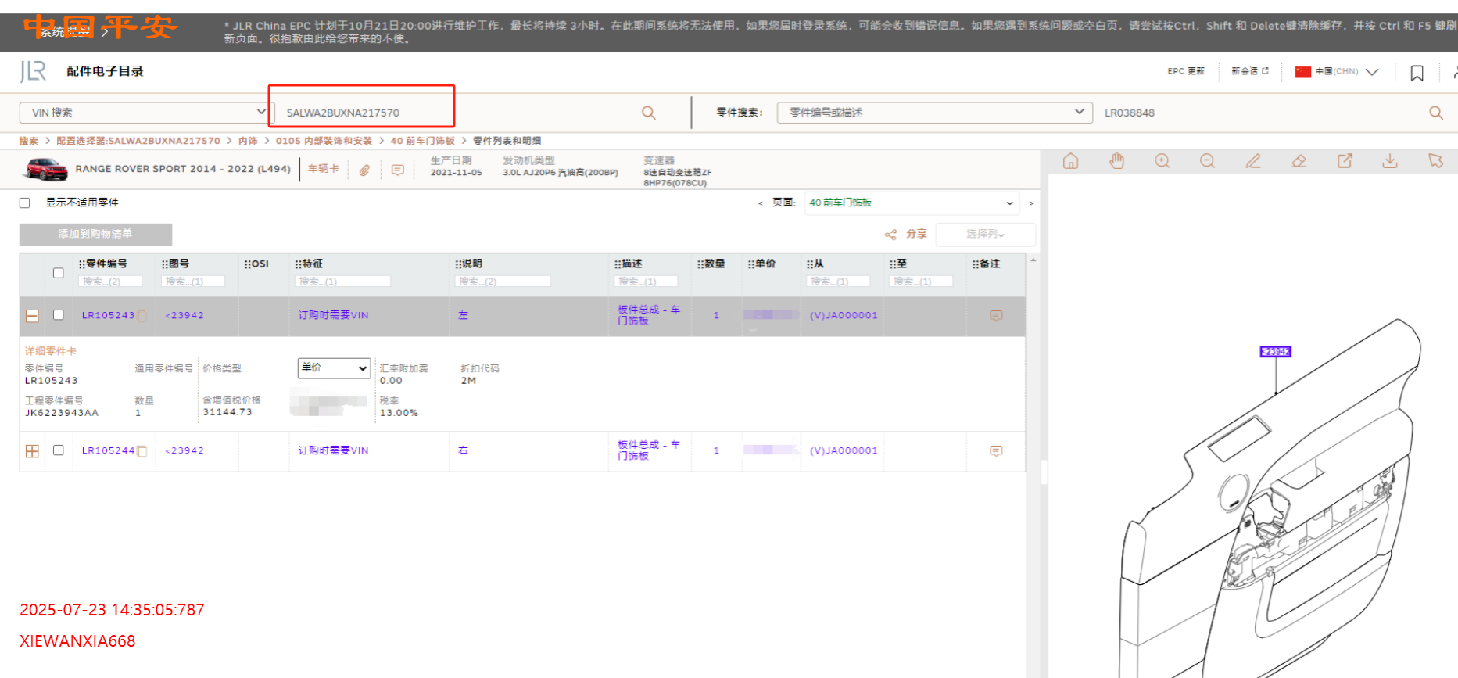Open part number LR105243 link

(x=108, y=316)
